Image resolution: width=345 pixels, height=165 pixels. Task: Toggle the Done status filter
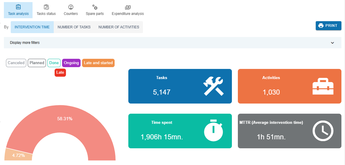54,63
